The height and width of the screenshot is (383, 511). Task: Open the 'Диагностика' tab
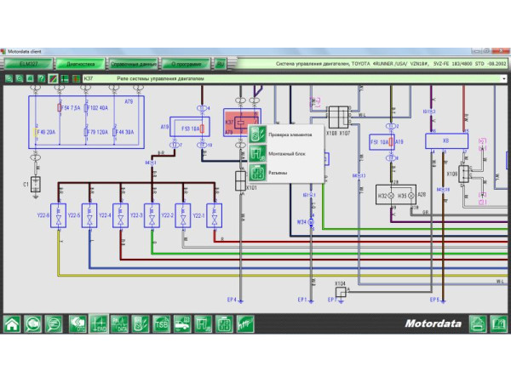coord(81,64)
